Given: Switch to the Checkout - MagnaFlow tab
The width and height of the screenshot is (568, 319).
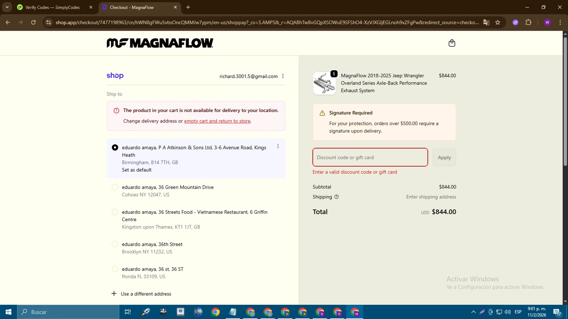Looking at the screenshot, I should point(139,7).
